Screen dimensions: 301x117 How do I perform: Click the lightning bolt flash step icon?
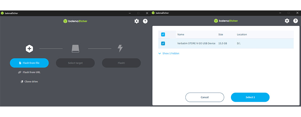click(x=120, y=49)
